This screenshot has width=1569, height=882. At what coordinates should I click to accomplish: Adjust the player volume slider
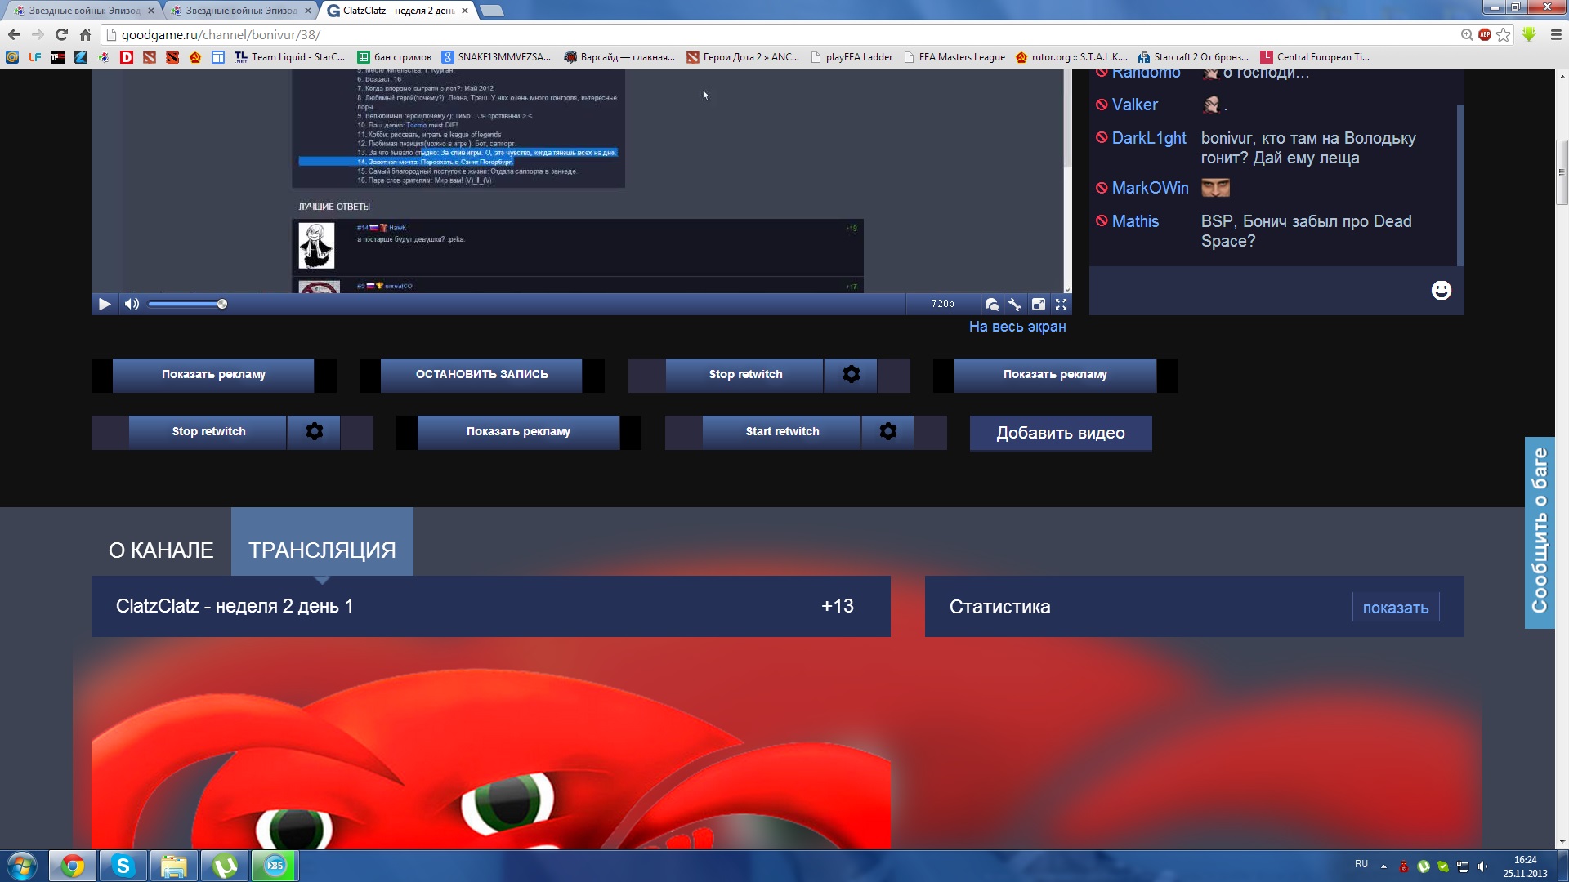click(187, 304)
